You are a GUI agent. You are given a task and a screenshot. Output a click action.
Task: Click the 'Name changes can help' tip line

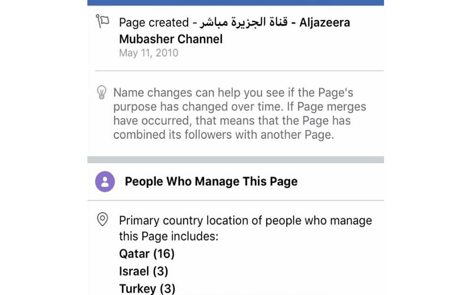point(241,93)
